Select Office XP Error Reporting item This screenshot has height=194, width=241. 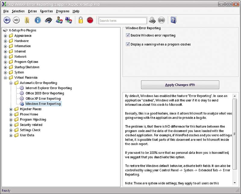click(x=43, y=99)
